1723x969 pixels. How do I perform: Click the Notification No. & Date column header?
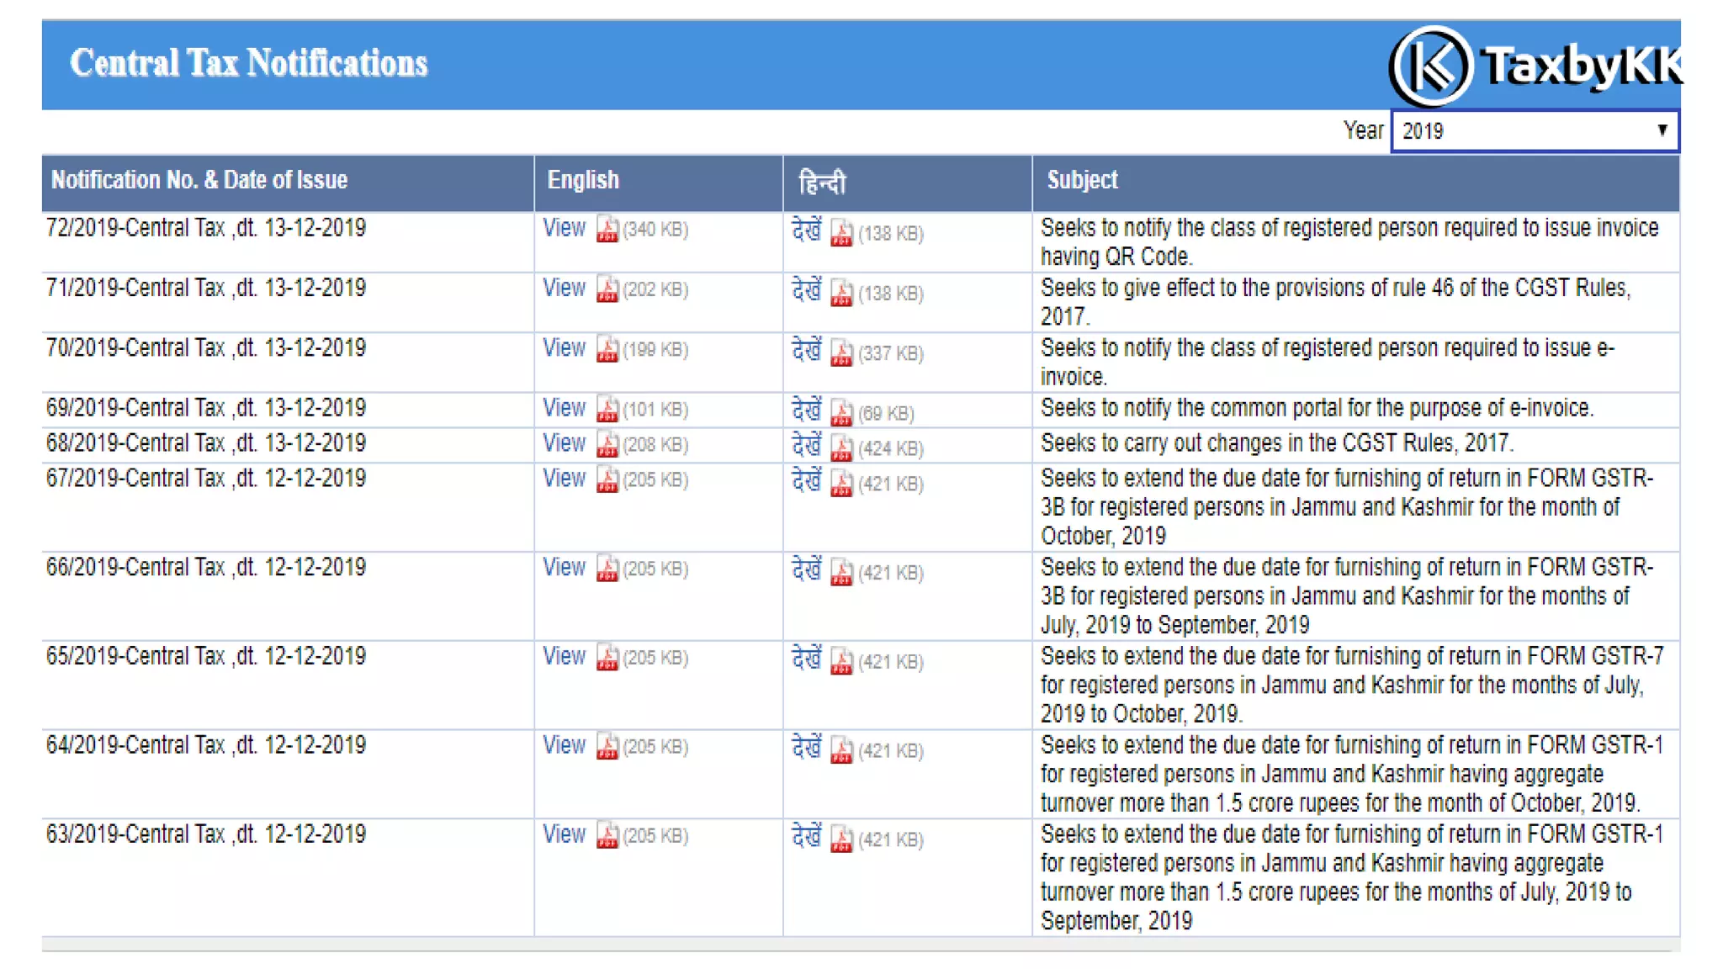click(x=199, y=180)
